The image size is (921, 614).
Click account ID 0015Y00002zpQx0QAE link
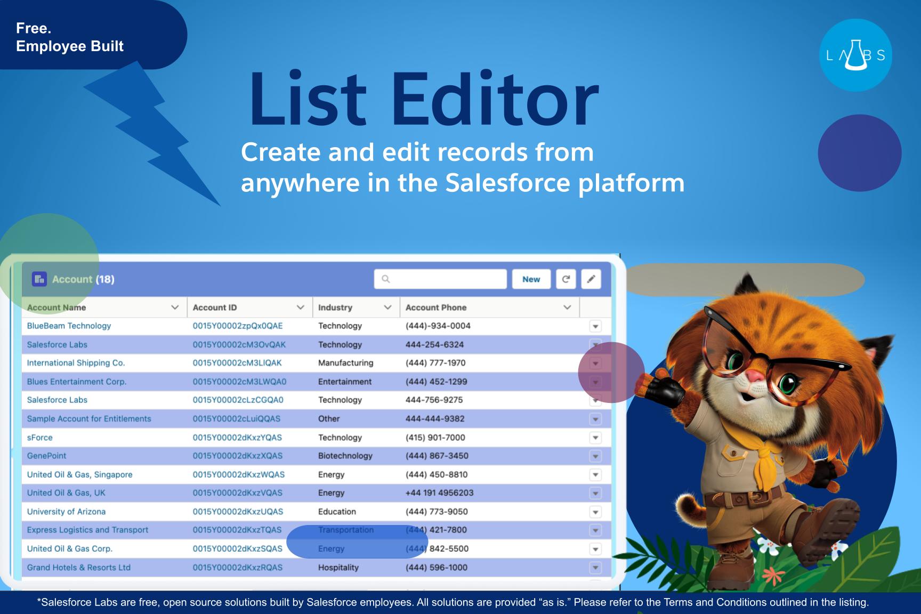(x=238, y=326)
